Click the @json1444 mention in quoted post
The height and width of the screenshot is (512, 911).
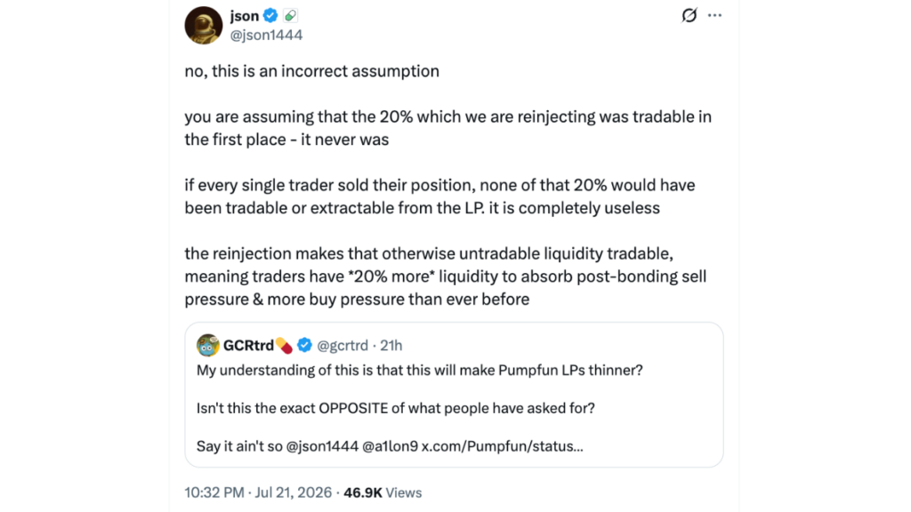(x=322, y=446)
